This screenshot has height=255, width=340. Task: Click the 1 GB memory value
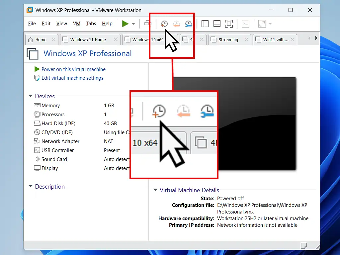pos(109,106)
